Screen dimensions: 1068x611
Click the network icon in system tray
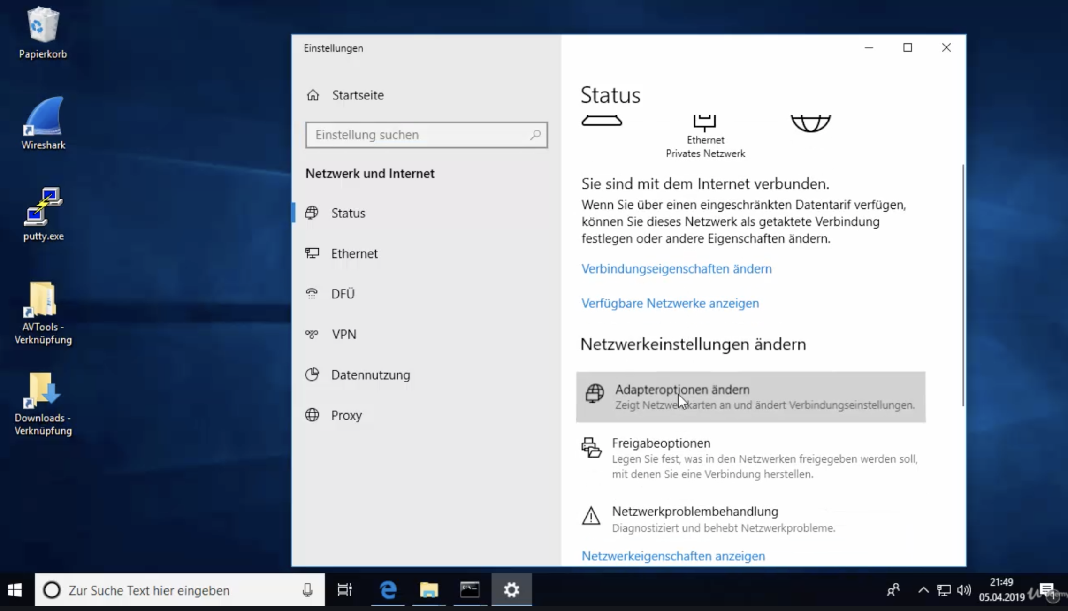(x=944, y=590)
